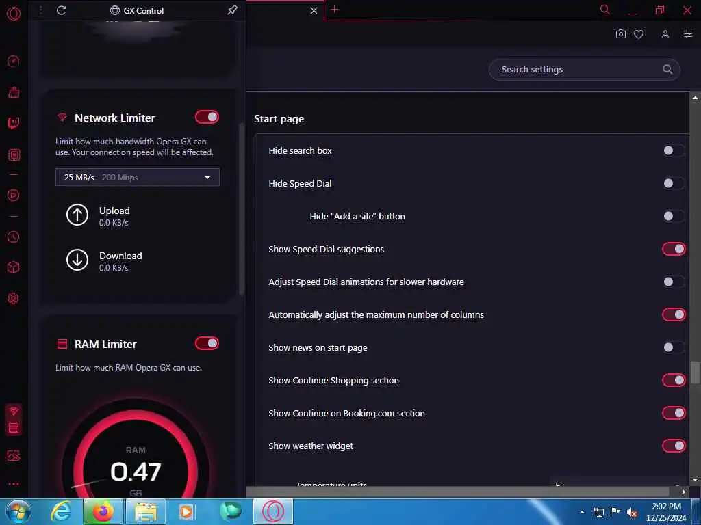Disable the RAM Limiter toggle
The image size is (701, 525).
207,343
